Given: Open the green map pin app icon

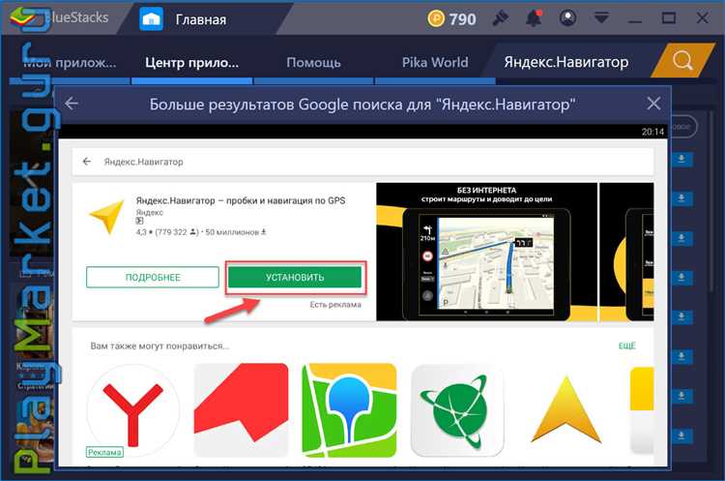Looking at the screenshot, I should [x=349, y=410].
